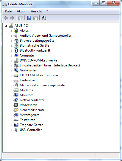Screen dimensions: 122x161
Task: Open the Datei menu
Action: coord(9,11)
